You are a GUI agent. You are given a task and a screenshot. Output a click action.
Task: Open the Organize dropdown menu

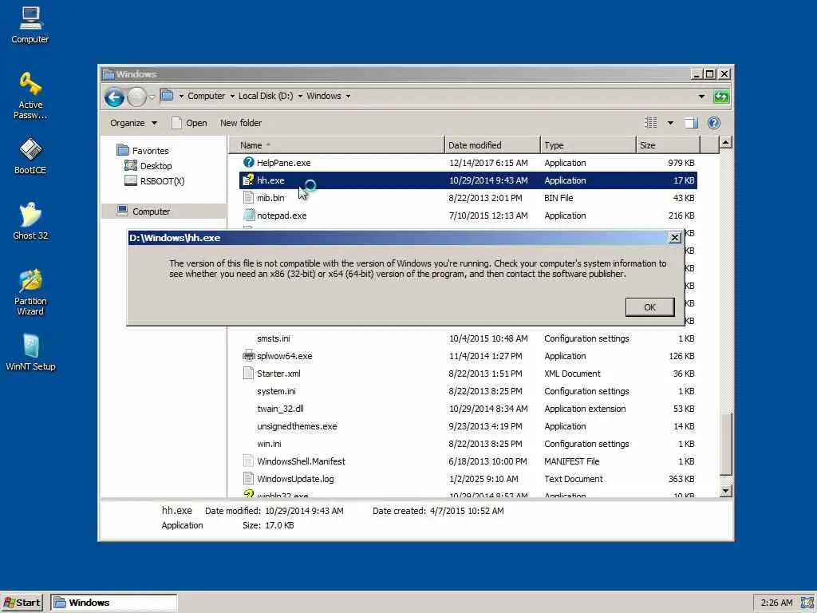point(133,123)
